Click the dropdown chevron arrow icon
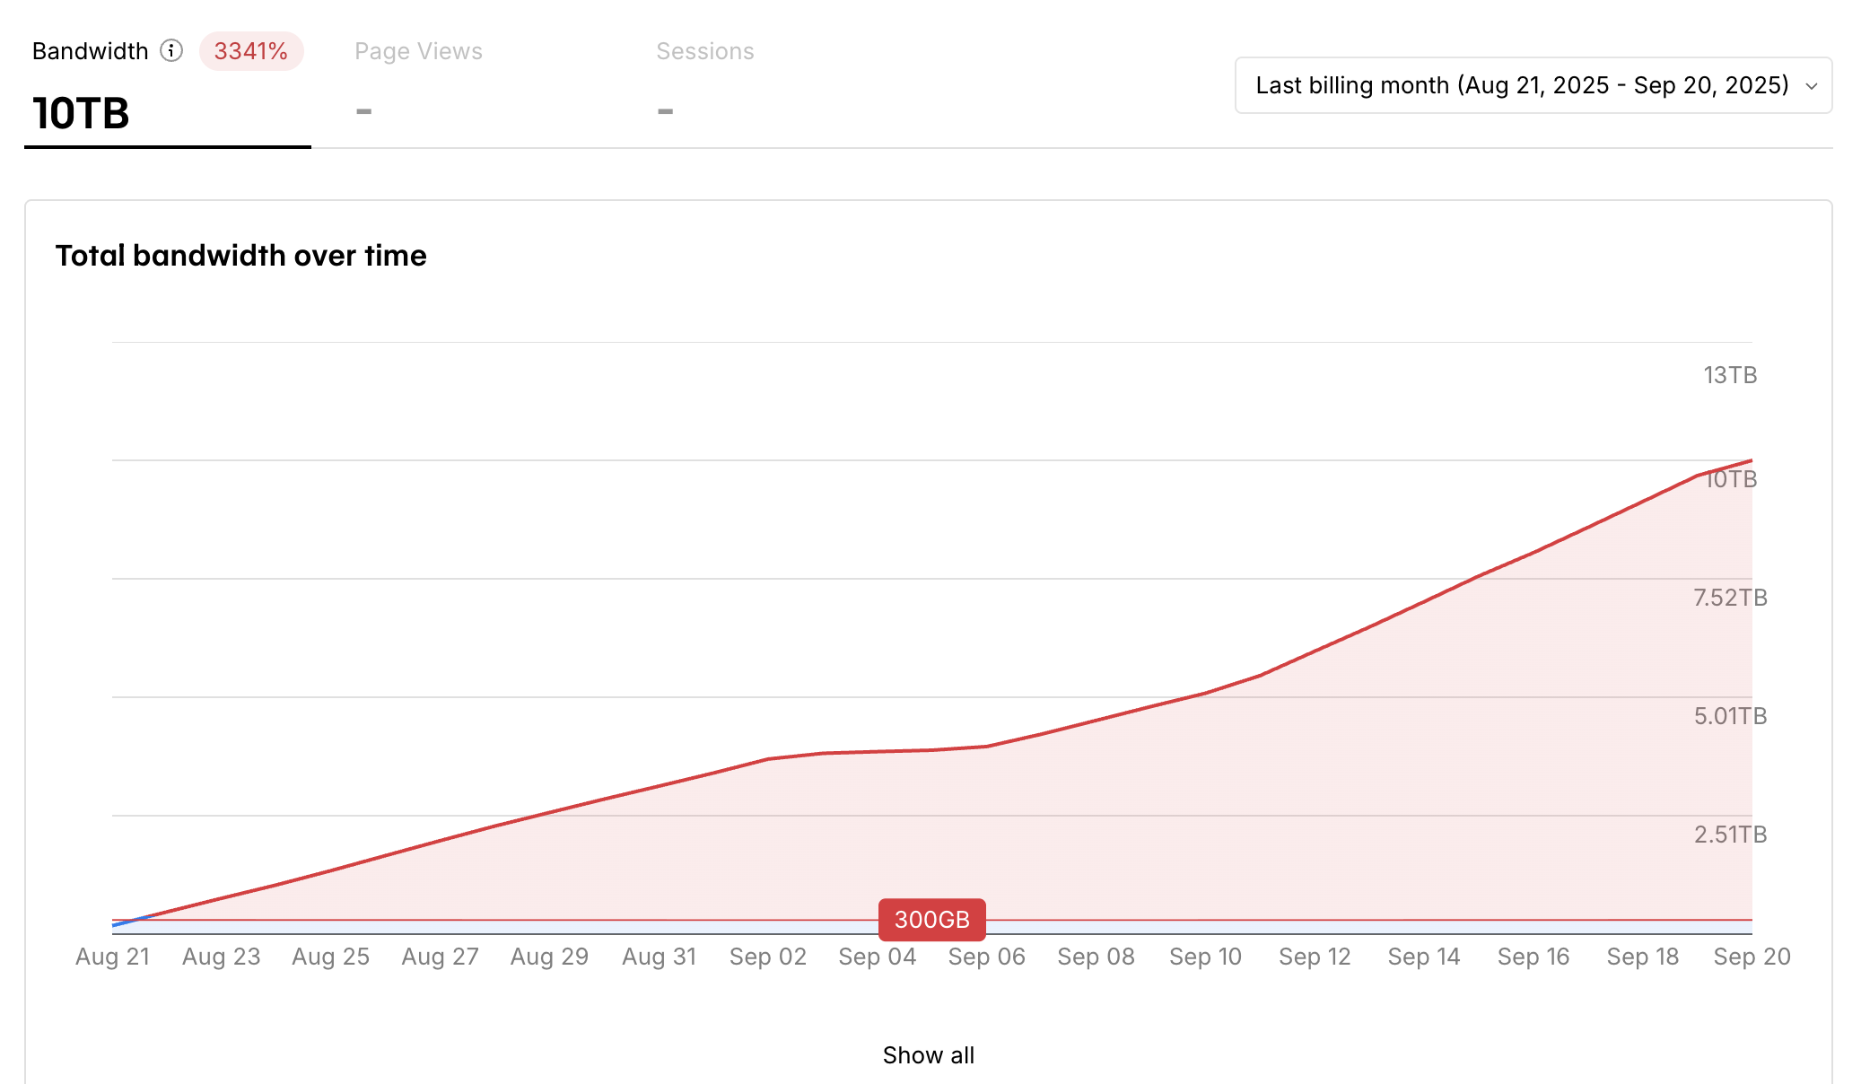 1811,86
